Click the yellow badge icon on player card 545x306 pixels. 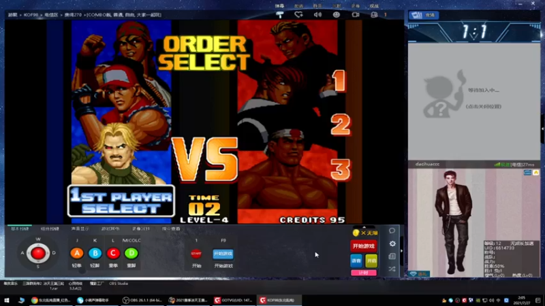click(535, 173)
